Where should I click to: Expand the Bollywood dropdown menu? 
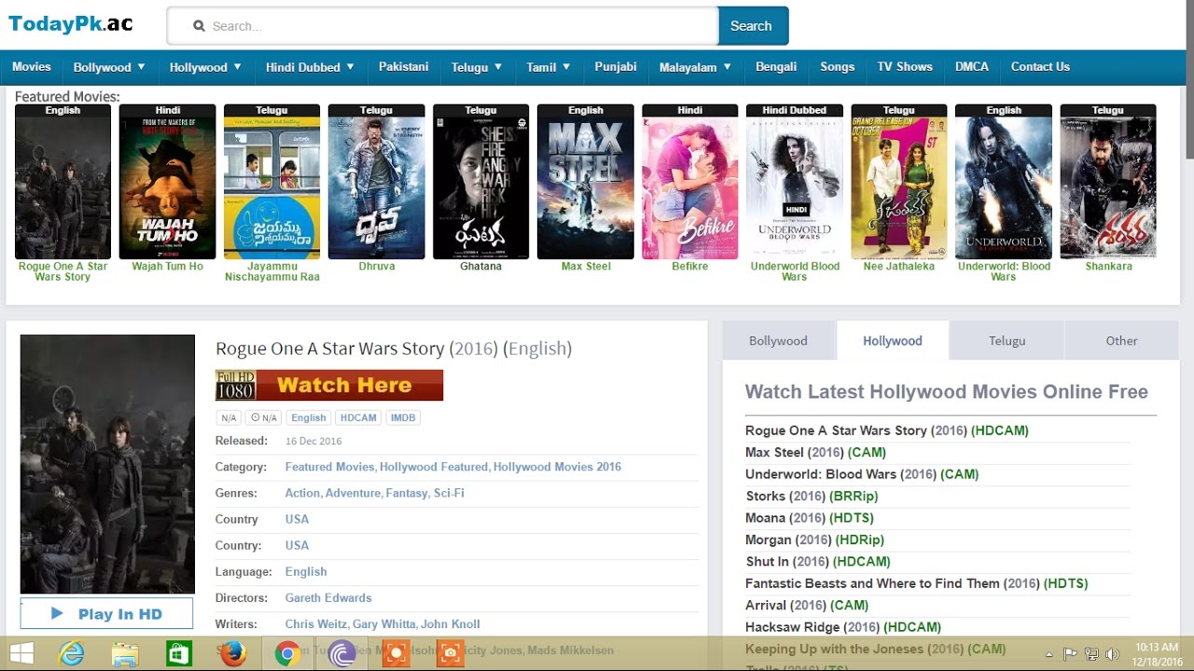pos(109,67)
